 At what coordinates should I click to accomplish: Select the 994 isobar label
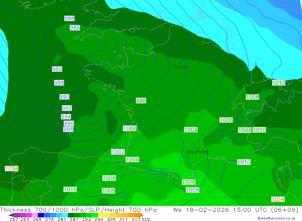click(66, 117)
